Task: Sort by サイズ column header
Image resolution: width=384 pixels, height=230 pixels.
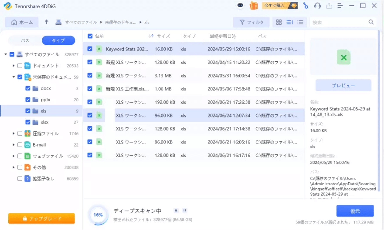Action: coord(163,36)
